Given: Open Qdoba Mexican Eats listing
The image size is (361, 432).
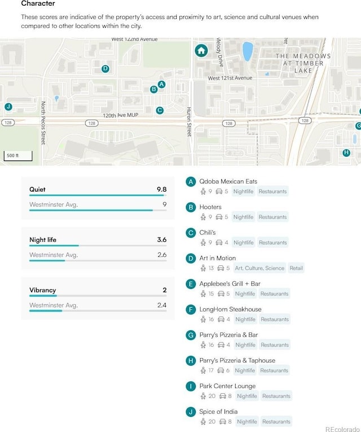Looking at the screenshot, I should (x=228, y=181).
